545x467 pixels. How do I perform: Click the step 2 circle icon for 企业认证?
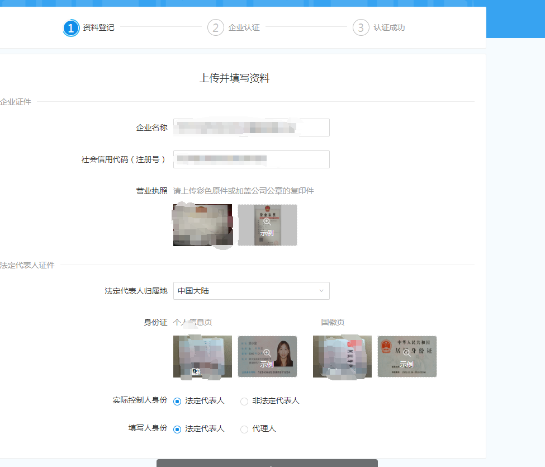point(215,27)
